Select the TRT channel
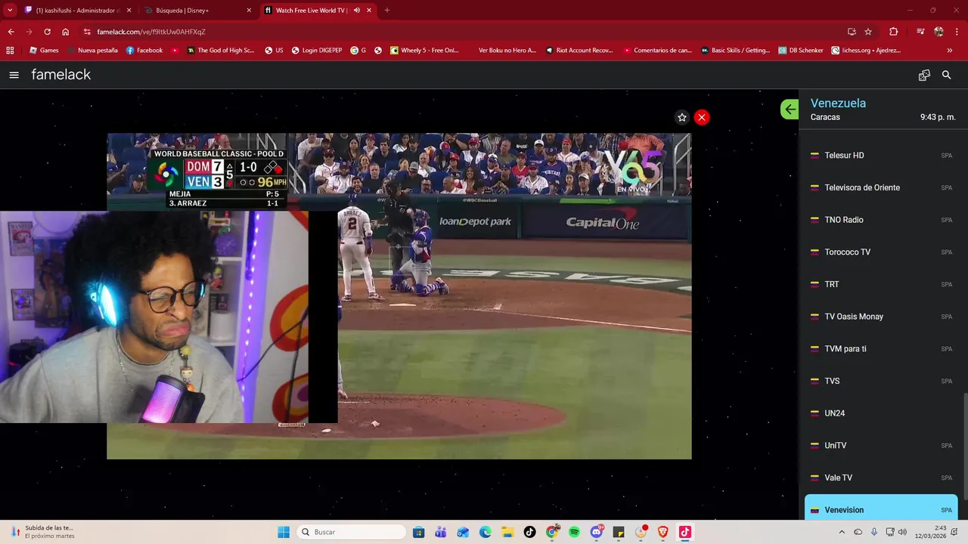 click(x=881, y=284)
